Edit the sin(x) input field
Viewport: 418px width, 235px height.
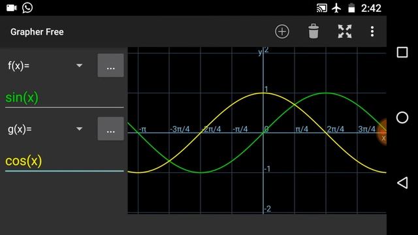65,98
